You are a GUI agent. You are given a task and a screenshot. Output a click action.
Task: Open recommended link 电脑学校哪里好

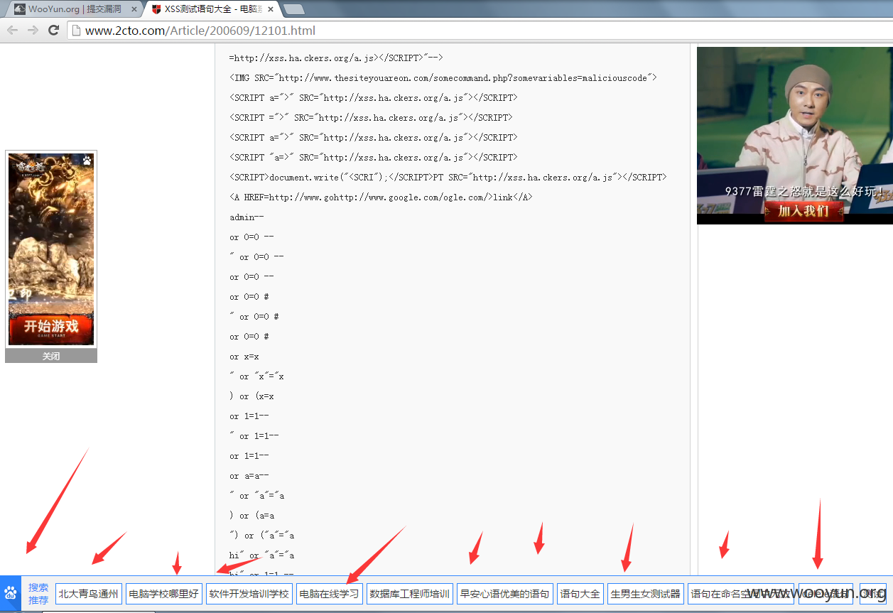[164, 594]
